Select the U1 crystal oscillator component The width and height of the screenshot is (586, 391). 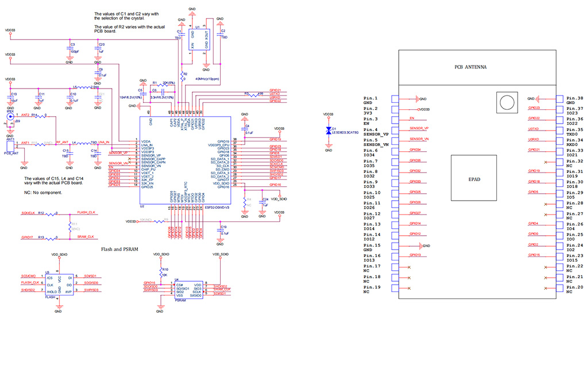[x=199, y=40]
